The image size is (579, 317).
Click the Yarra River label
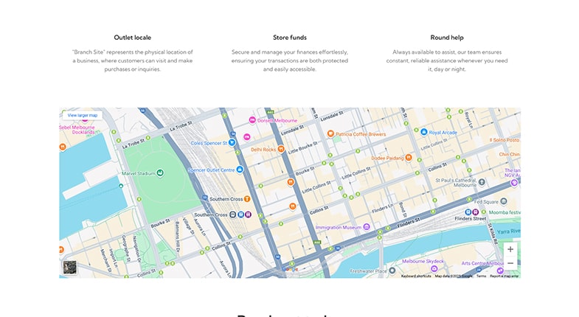click(508, 231)
